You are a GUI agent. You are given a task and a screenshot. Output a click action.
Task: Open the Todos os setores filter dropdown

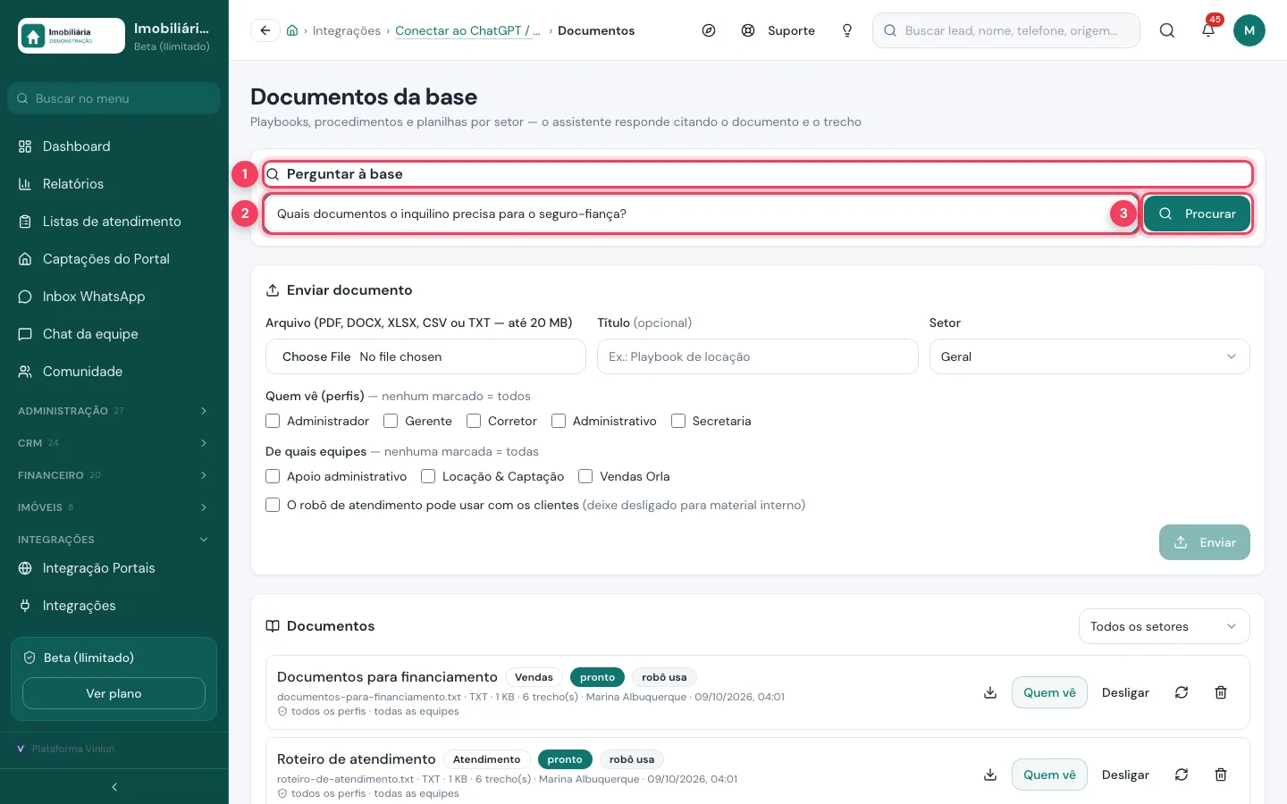pyautogui.click(x=1164, y=626)
